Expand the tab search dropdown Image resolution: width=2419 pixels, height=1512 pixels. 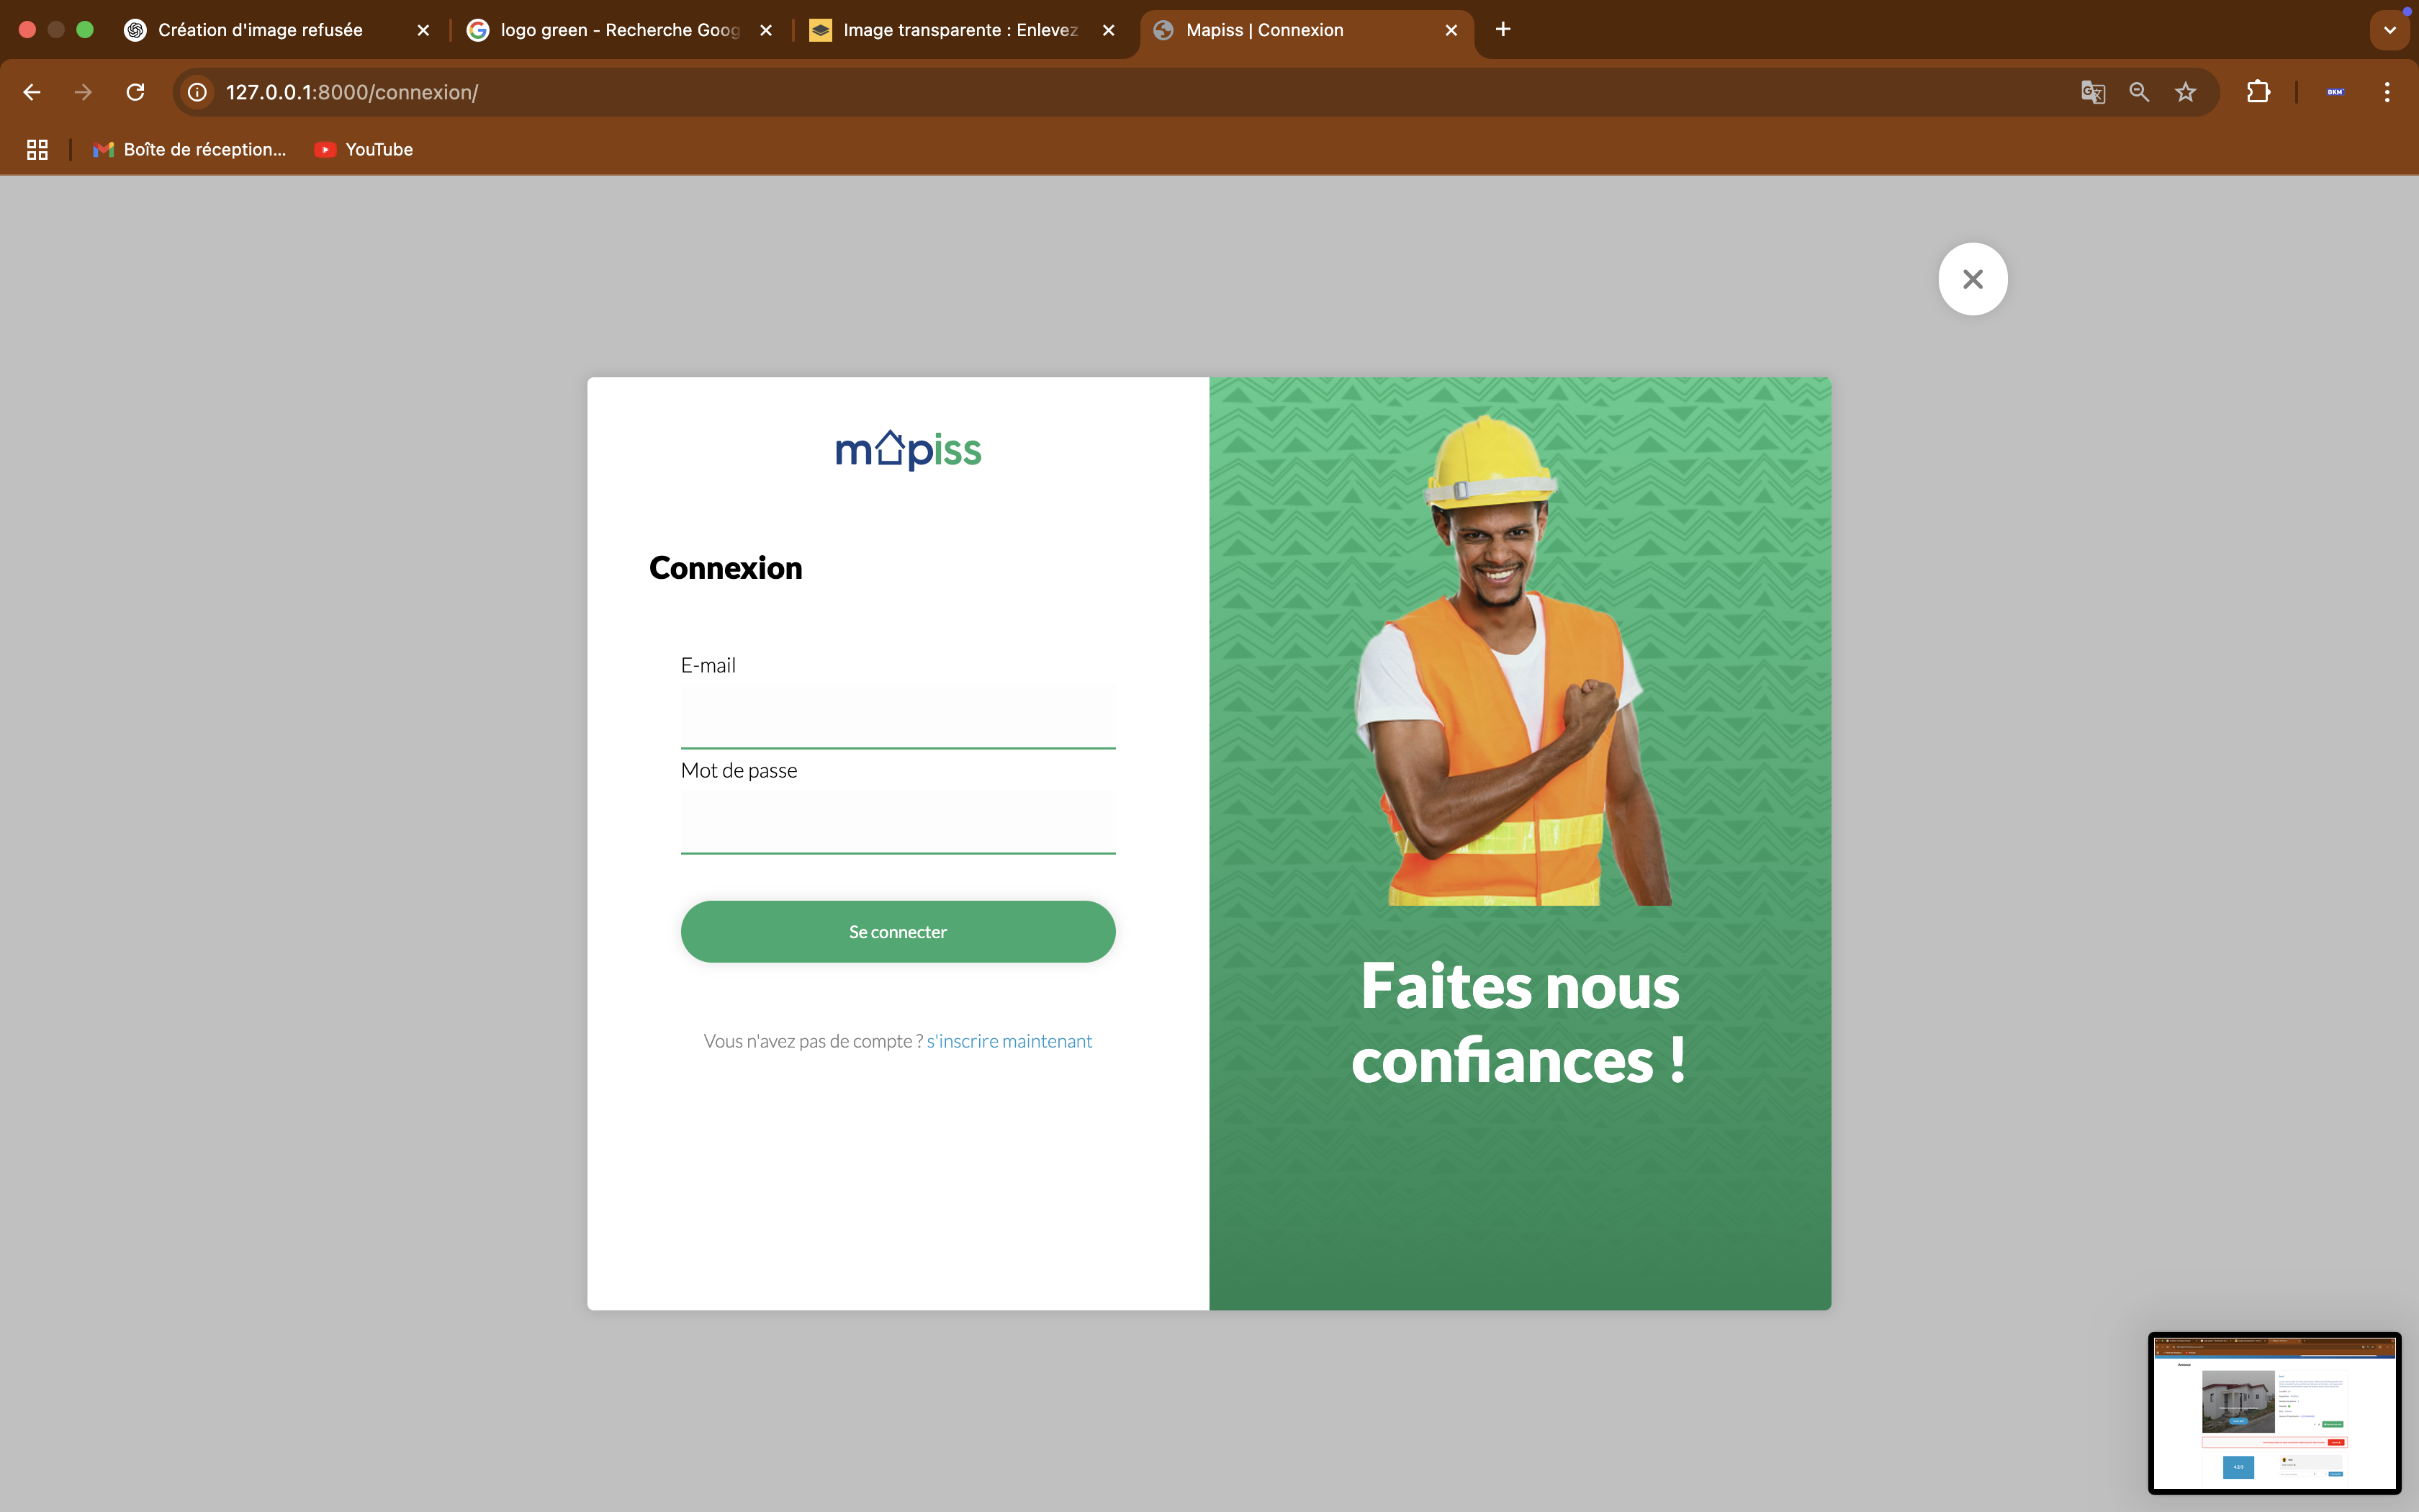point(2390,30)
